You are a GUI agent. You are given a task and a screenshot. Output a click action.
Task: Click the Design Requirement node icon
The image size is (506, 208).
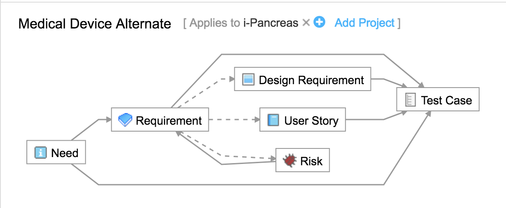coord(248,80)
